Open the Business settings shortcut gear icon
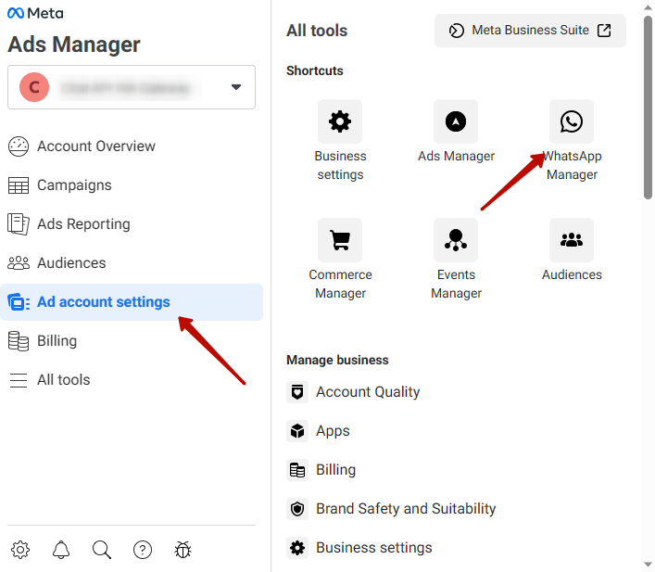 (340, 121)
